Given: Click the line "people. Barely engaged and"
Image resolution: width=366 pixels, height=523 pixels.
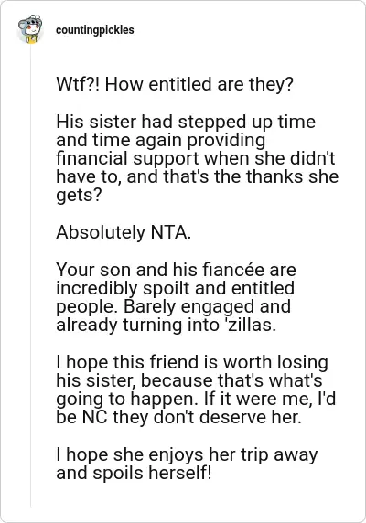Looking at the screenshot, I should 173,306.
